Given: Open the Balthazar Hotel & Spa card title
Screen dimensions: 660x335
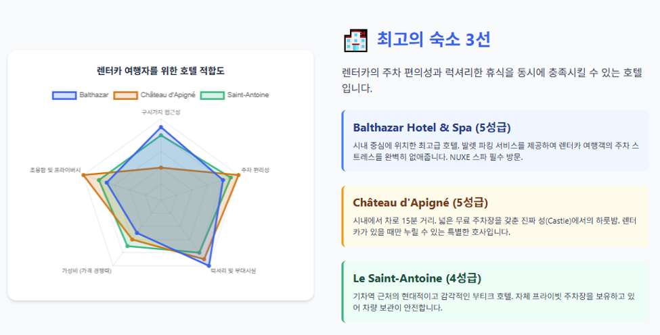Looking at the screenshot, I should pos(432,127).
